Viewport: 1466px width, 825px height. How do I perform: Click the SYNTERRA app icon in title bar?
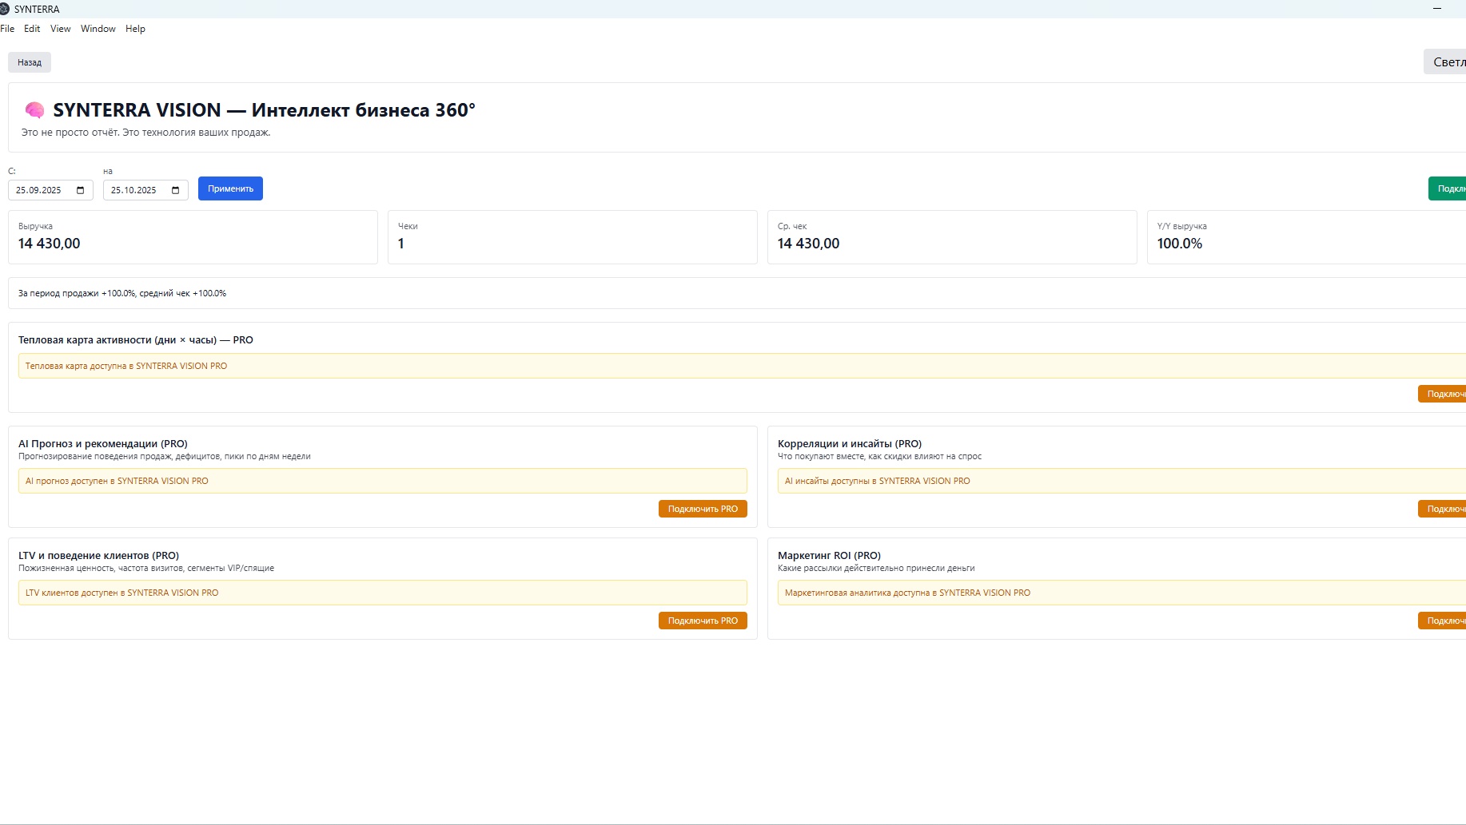(4, 9)
